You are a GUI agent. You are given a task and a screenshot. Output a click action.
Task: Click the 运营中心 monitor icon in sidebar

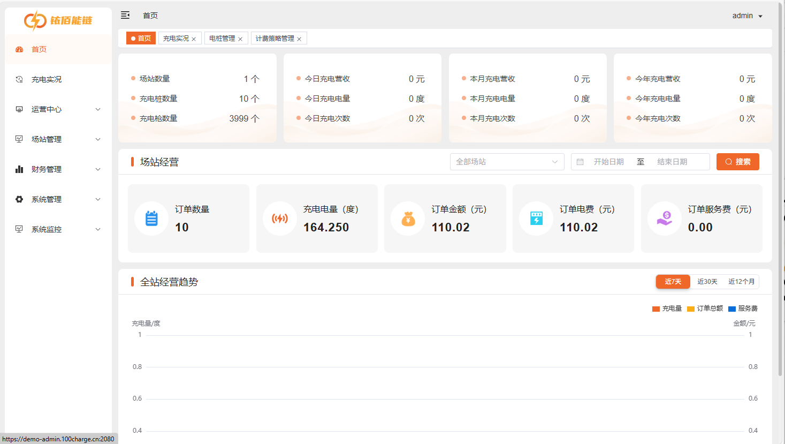point(19,109)
